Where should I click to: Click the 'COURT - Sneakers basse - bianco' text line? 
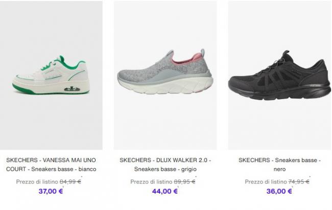tap(51, 169)
